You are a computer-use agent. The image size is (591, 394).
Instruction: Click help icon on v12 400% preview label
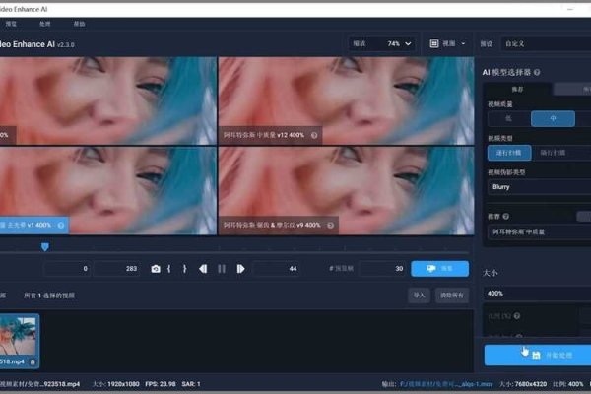pyautogui.click(x=314, y=135)
